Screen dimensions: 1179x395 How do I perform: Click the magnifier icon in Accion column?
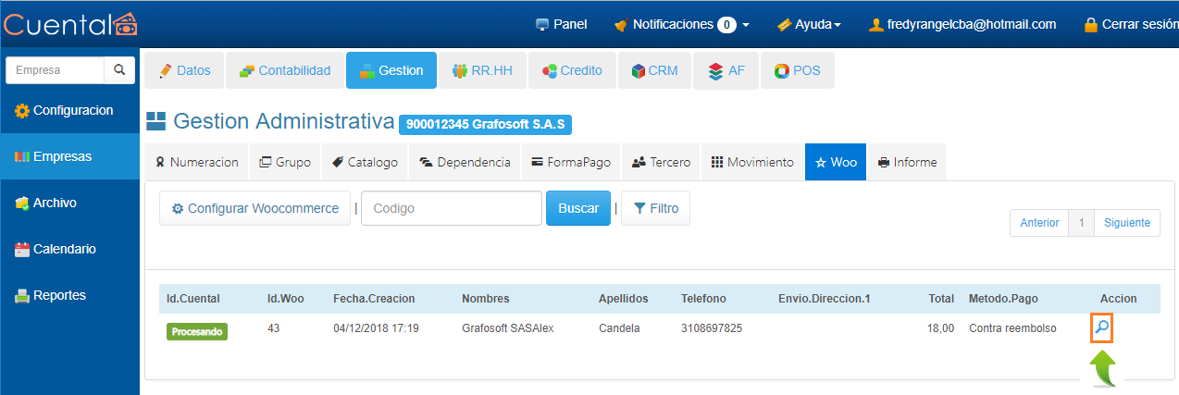[1101, 328]
